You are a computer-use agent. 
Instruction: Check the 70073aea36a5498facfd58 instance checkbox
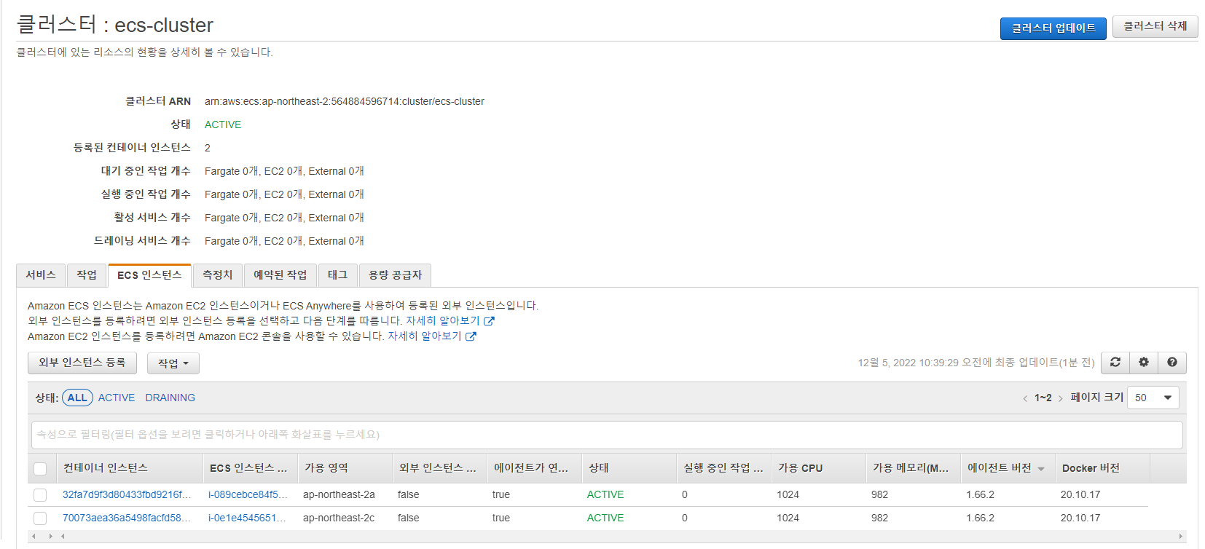point(40,518)
